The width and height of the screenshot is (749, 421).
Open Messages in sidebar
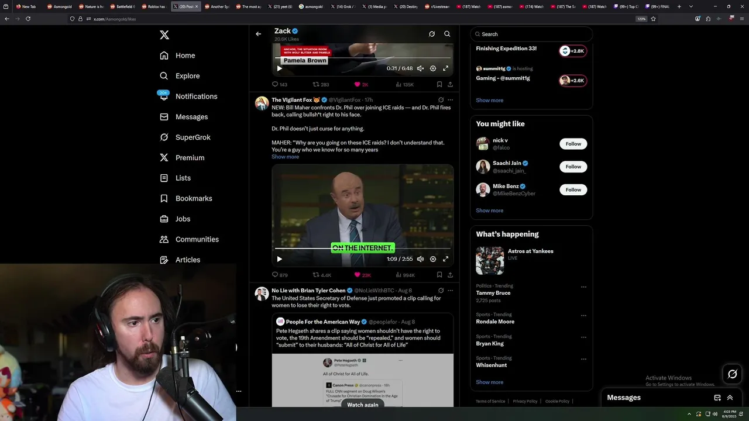[184, 117]
